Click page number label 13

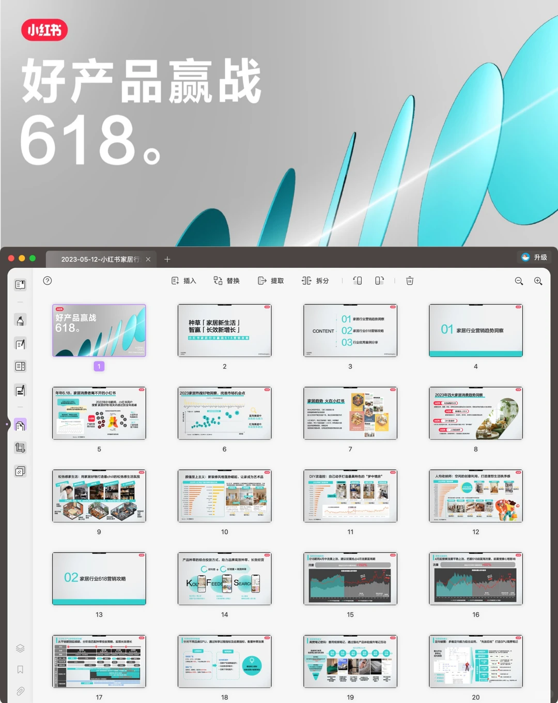tap(99, 615)
